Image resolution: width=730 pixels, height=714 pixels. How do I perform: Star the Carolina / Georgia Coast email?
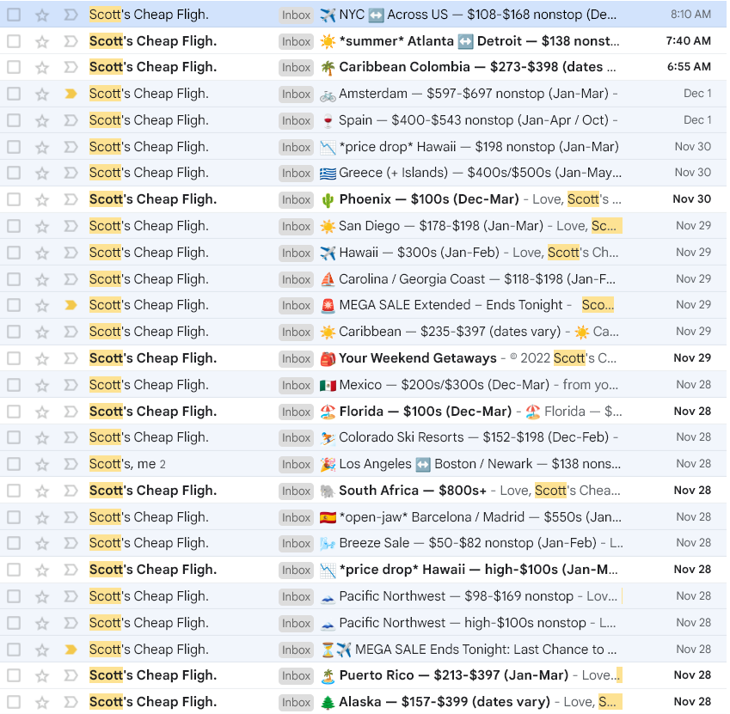pos(42,279)
